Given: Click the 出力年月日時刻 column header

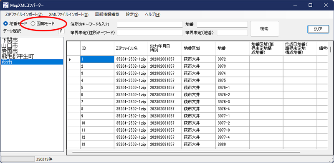Looking at the screenshot, I should pyautogui.click(x=165, y=48).
